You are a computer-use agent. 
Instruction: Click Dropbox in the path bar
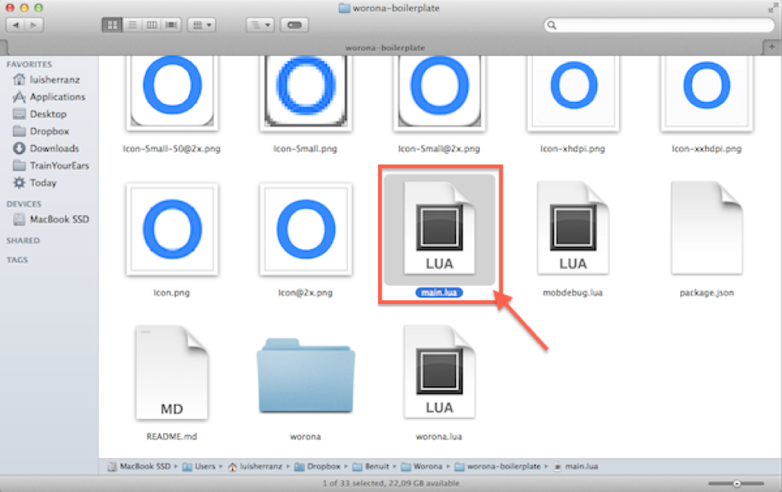[322, 466]
